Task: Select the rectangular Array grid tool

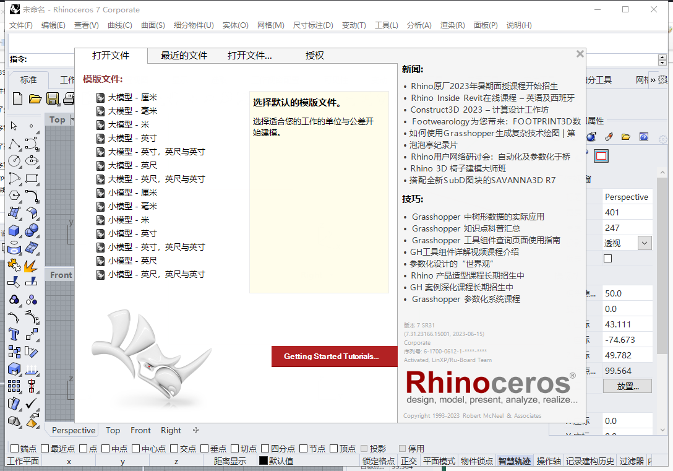Action: [x=14, y=386]
